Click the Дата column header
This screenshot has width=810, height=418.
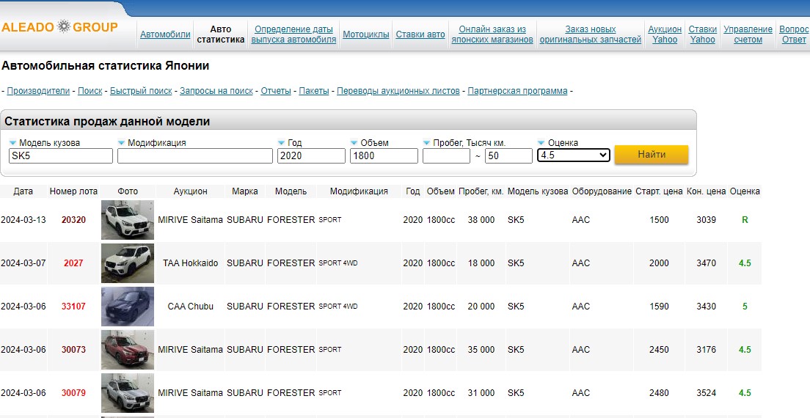pos(23,191)
